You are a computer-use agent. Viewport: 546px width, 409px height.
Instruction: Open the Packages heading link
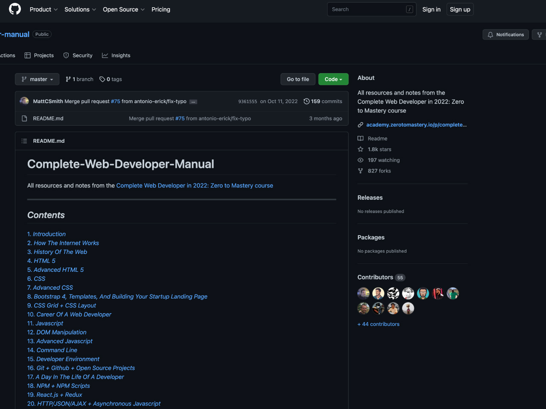[371, 238]
